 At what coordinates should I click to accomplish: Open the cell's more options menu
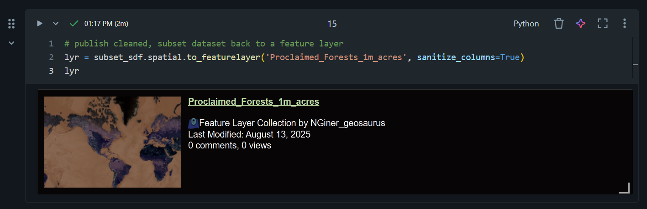coord(625,24)
